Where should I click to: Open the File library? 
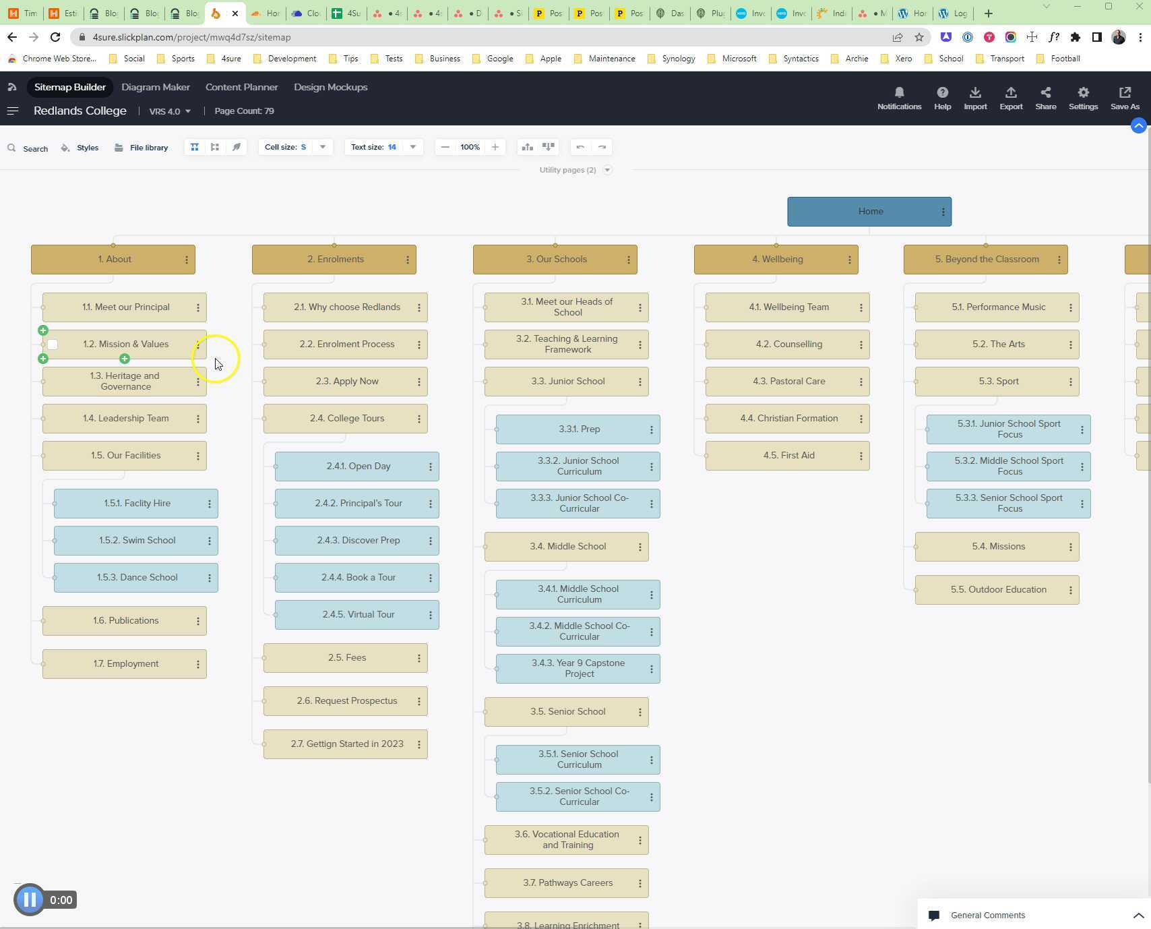click(141, 148)
